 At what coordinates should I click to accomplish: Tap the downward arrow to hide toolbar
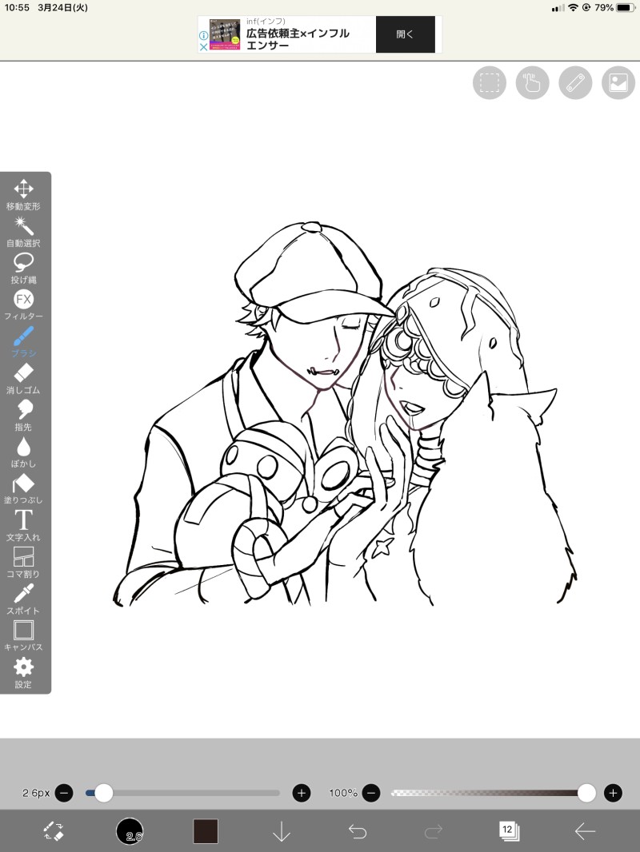(x=281, y=831)
